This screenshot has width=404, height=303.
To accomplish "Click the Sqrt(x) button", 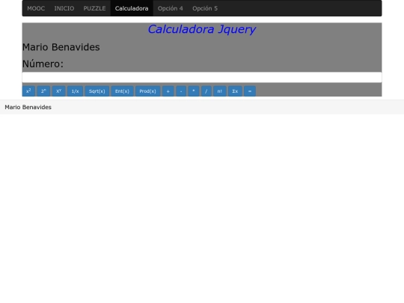I will 97,91.
